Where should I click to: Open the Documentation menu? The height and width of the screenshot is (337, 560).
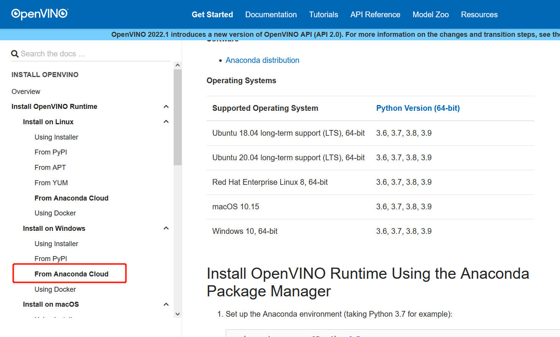point(271,15)
